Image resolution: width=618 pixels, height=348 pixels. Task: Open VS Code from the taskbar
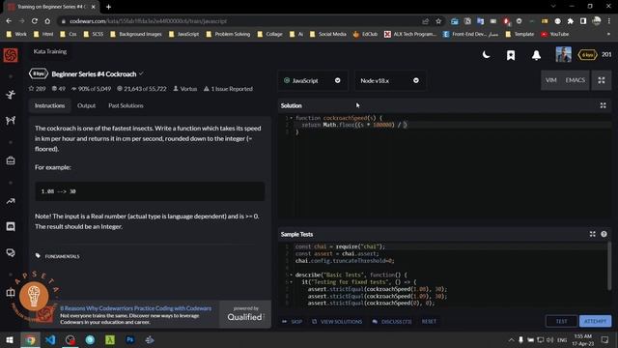coord(50,339)
